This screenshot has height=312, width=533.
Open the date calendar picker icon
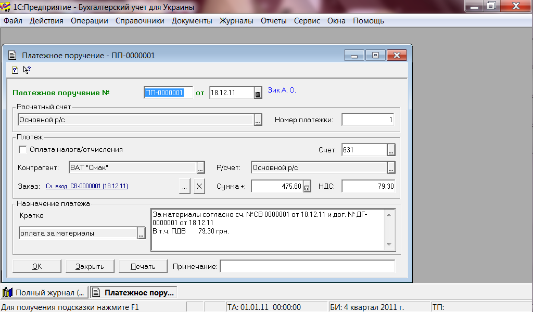click(x=258, y=93)
